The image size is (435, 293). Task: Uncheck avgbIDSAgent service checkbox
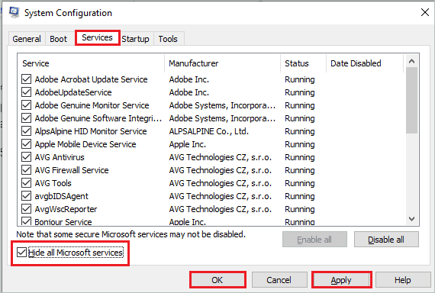[x=27, y=196]
